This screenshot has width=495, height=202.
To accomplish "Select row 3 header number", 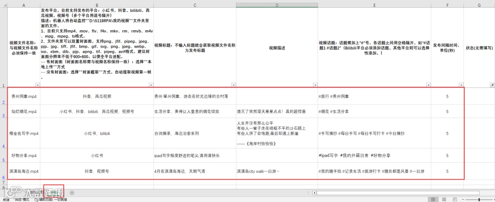I will coord(4,111).
